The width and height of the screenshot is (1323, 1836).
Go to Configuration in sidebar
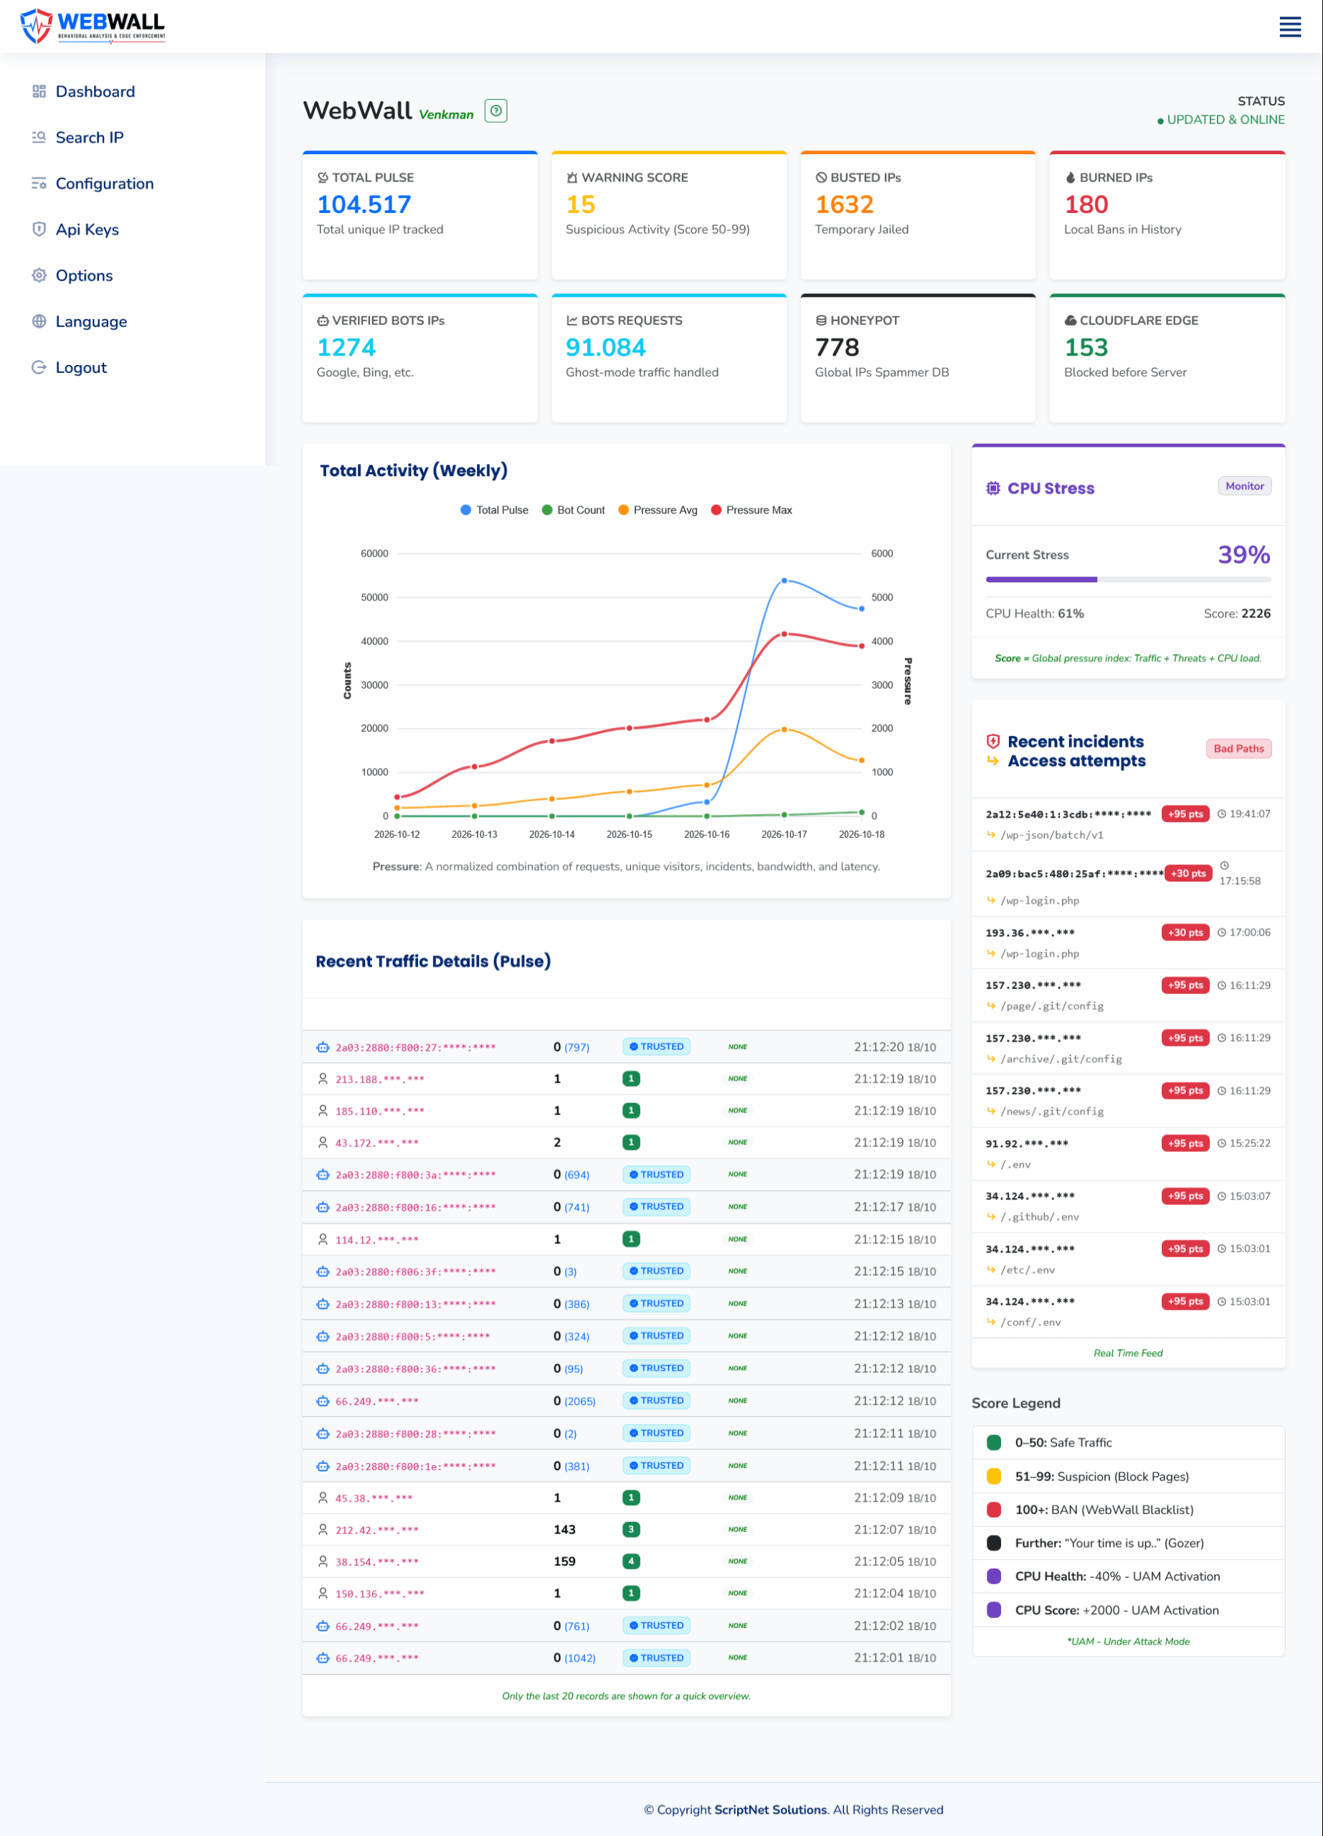coord(105,184)
